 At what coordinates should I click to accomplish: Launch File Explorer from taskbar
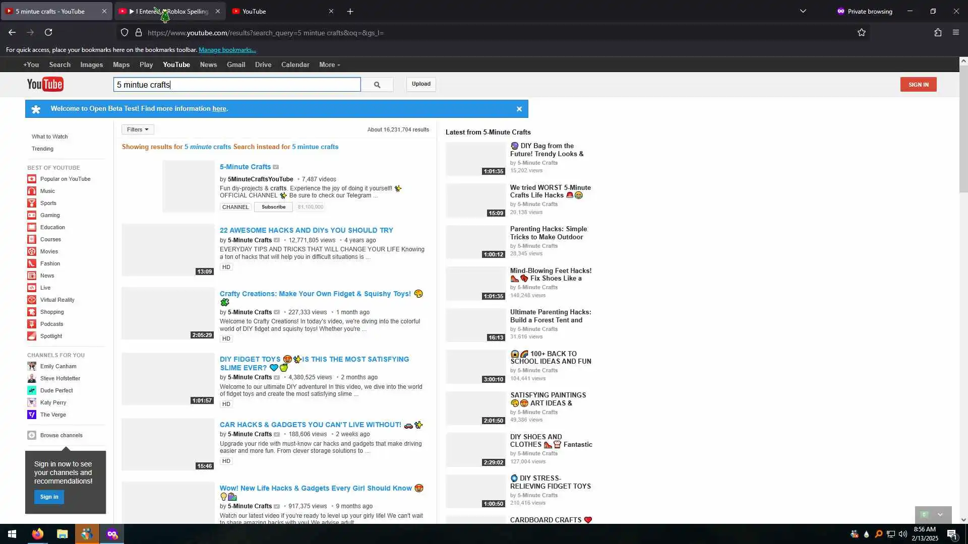point(62,534)
